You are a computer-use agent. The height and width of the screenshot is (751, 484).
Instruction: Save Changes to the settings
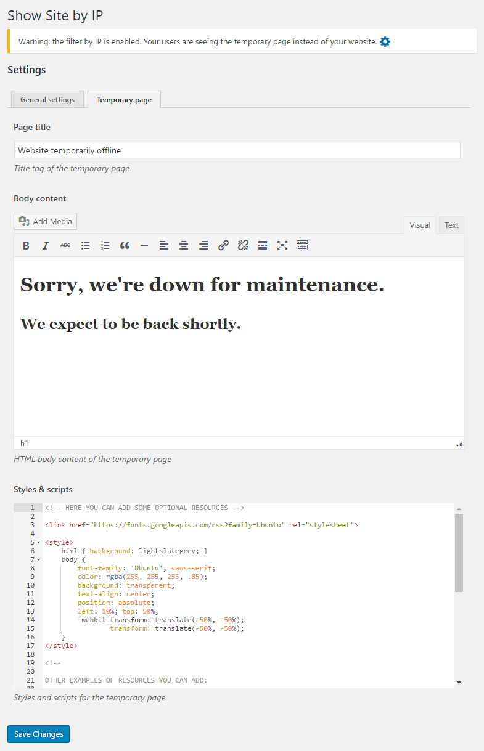coord(39,734)
